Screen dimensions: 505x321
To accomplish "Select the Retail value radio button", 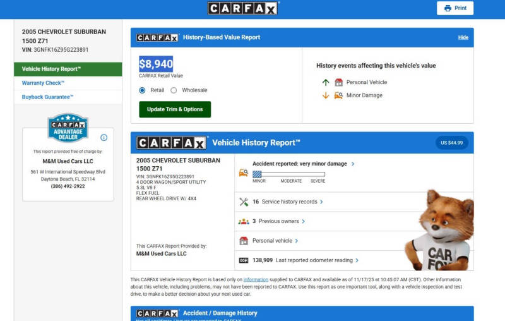I will coord(143,90).
